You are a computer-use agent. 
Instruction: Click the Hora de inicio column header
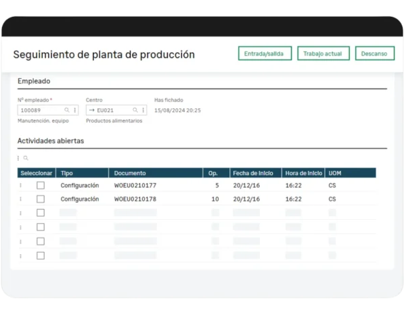303,173
